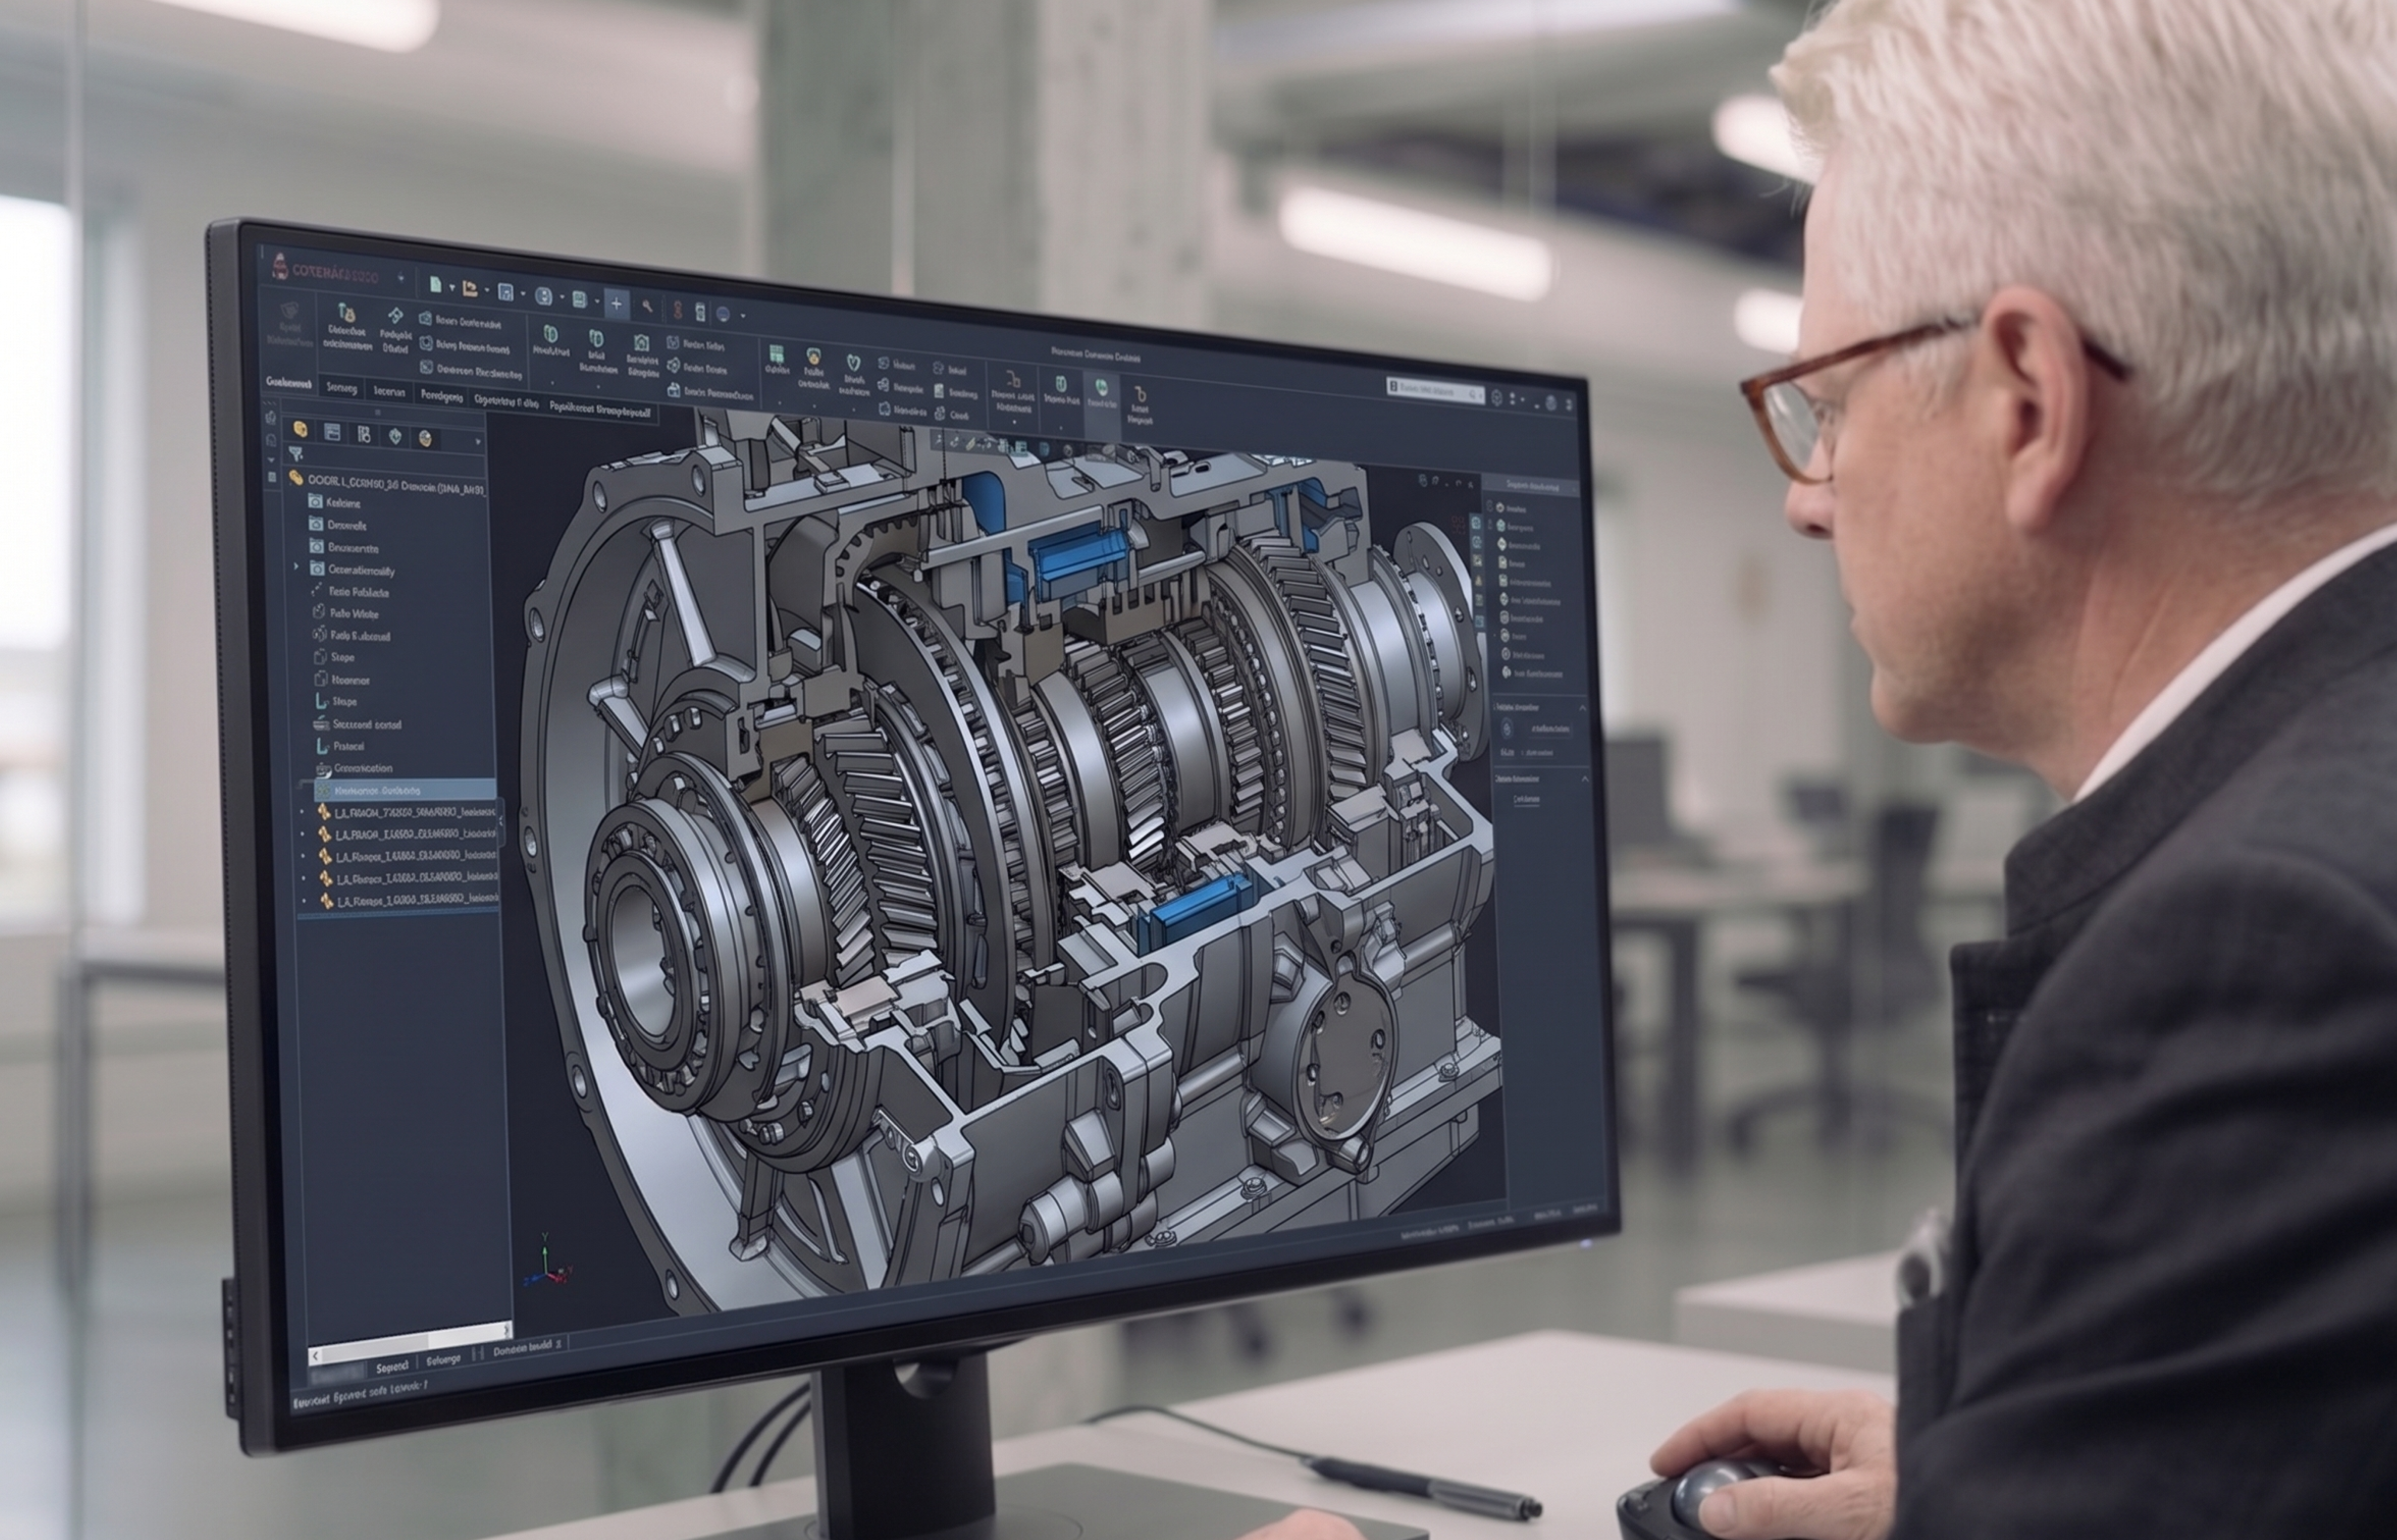Open the configuration tab icon in side panel

(364, 434)
